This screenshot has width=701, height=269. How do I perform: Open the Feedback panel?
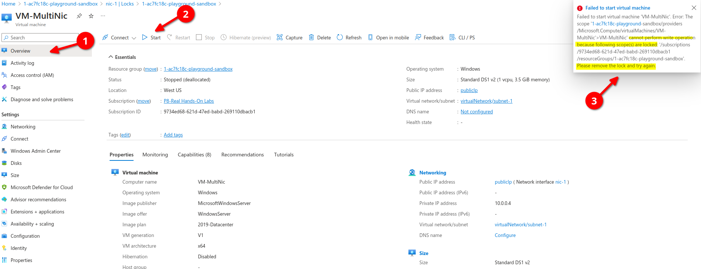(429, 38)
